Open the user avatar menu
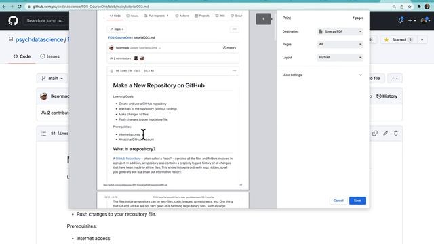This screenshot has width=434, height=244. tap(425, 20)
